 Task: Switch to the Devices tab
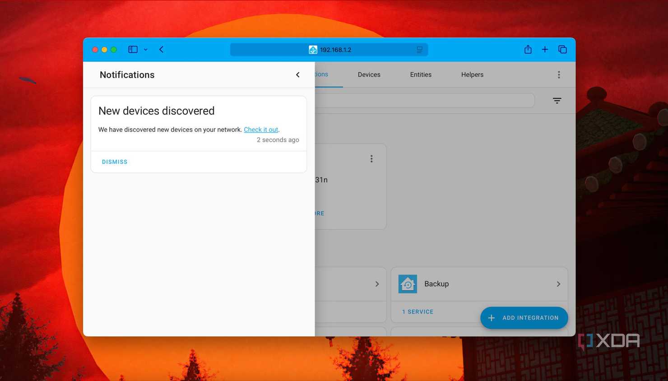369,74
